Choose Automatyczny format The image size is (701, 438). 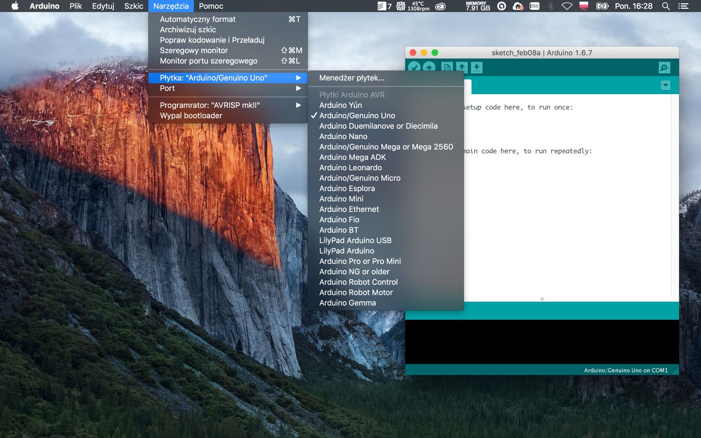(228, 19)
